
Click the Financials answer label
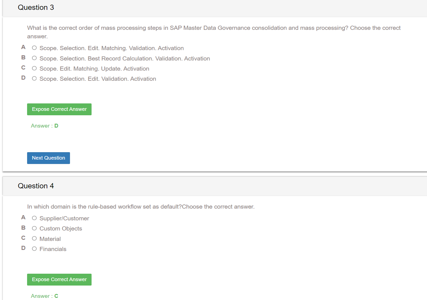point(53,249)
